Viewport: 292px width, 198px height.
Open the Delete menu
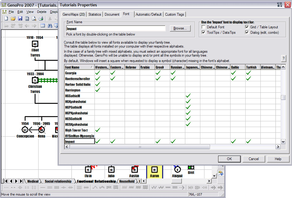[42, 12]
